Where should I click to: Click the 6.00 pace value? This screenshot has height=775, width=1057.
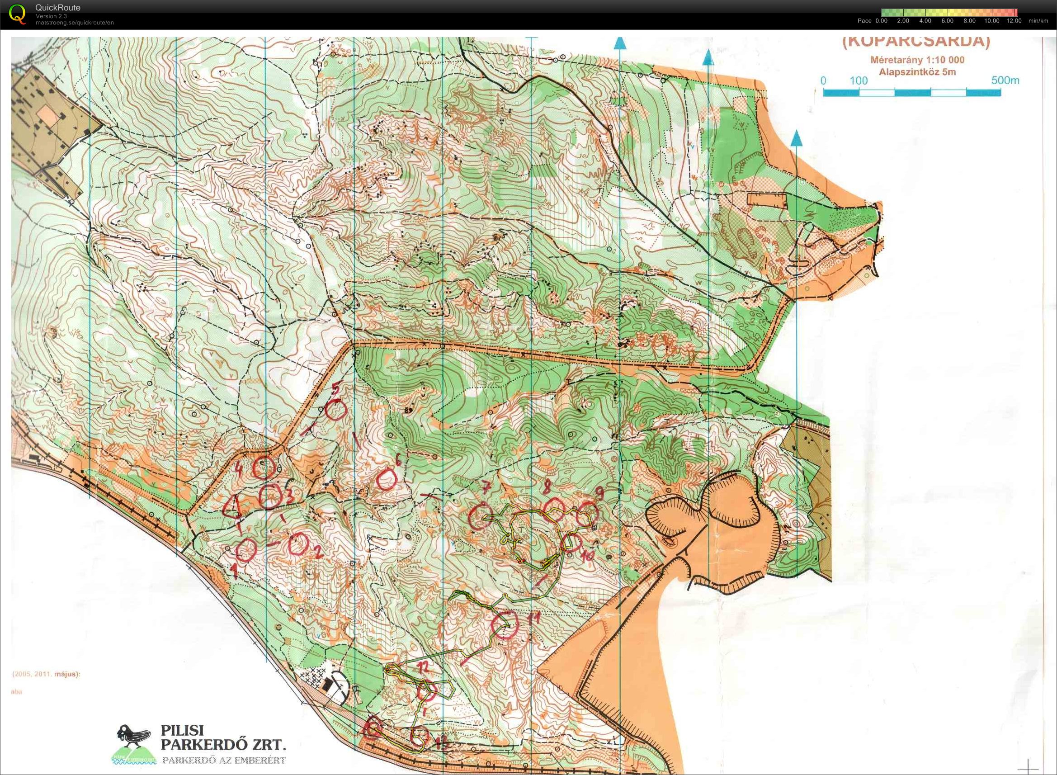[x=948, y=21]
